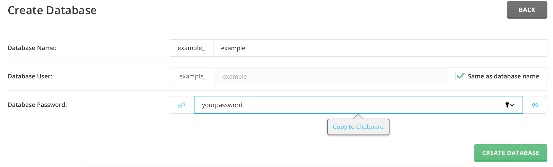Click the "Create Database" page heading
This screenshot has height=167, width=553.
coord(52,10)
